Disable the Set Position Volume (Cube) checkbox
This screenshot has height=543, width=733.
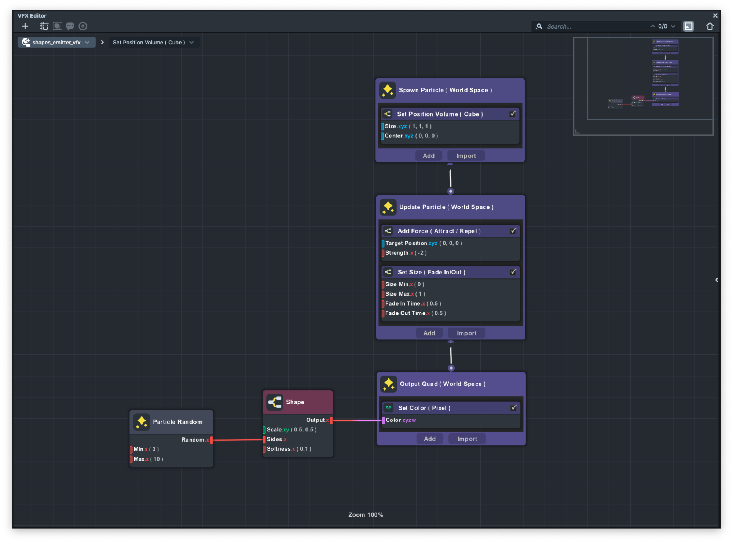(512, 114)
